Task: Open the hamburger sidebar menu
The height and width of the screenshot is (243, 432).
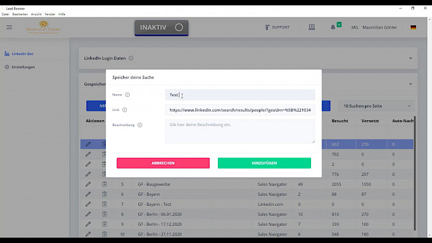Action: (x=9, y=27)
